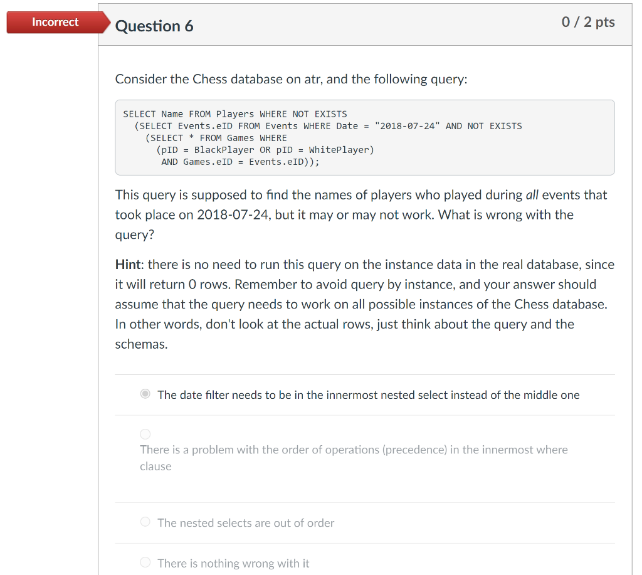642x575 pixels.
Task: Select the date filter innermost select answer
Action: 145,394
